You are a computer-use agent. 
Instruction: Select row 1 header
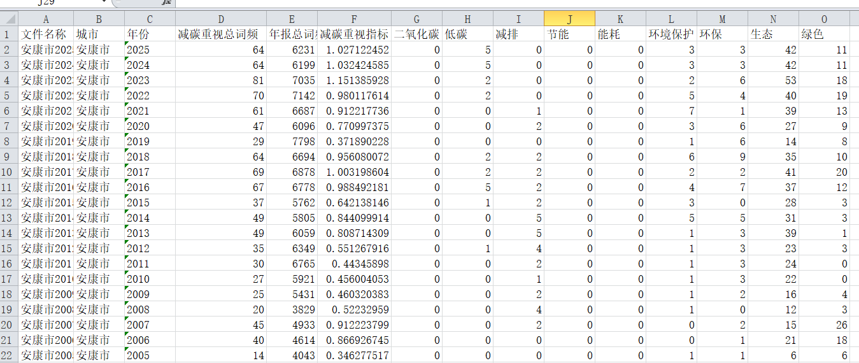click(9, 34)
